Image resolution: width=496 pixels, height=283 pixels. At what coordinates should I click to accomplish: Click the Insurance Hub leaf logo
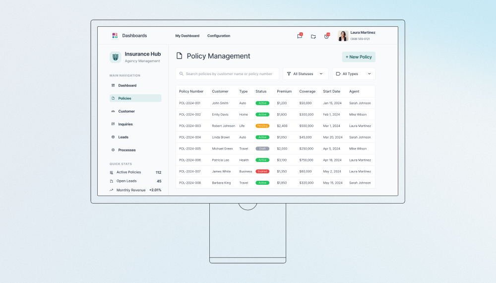click(x=115, y=57)
